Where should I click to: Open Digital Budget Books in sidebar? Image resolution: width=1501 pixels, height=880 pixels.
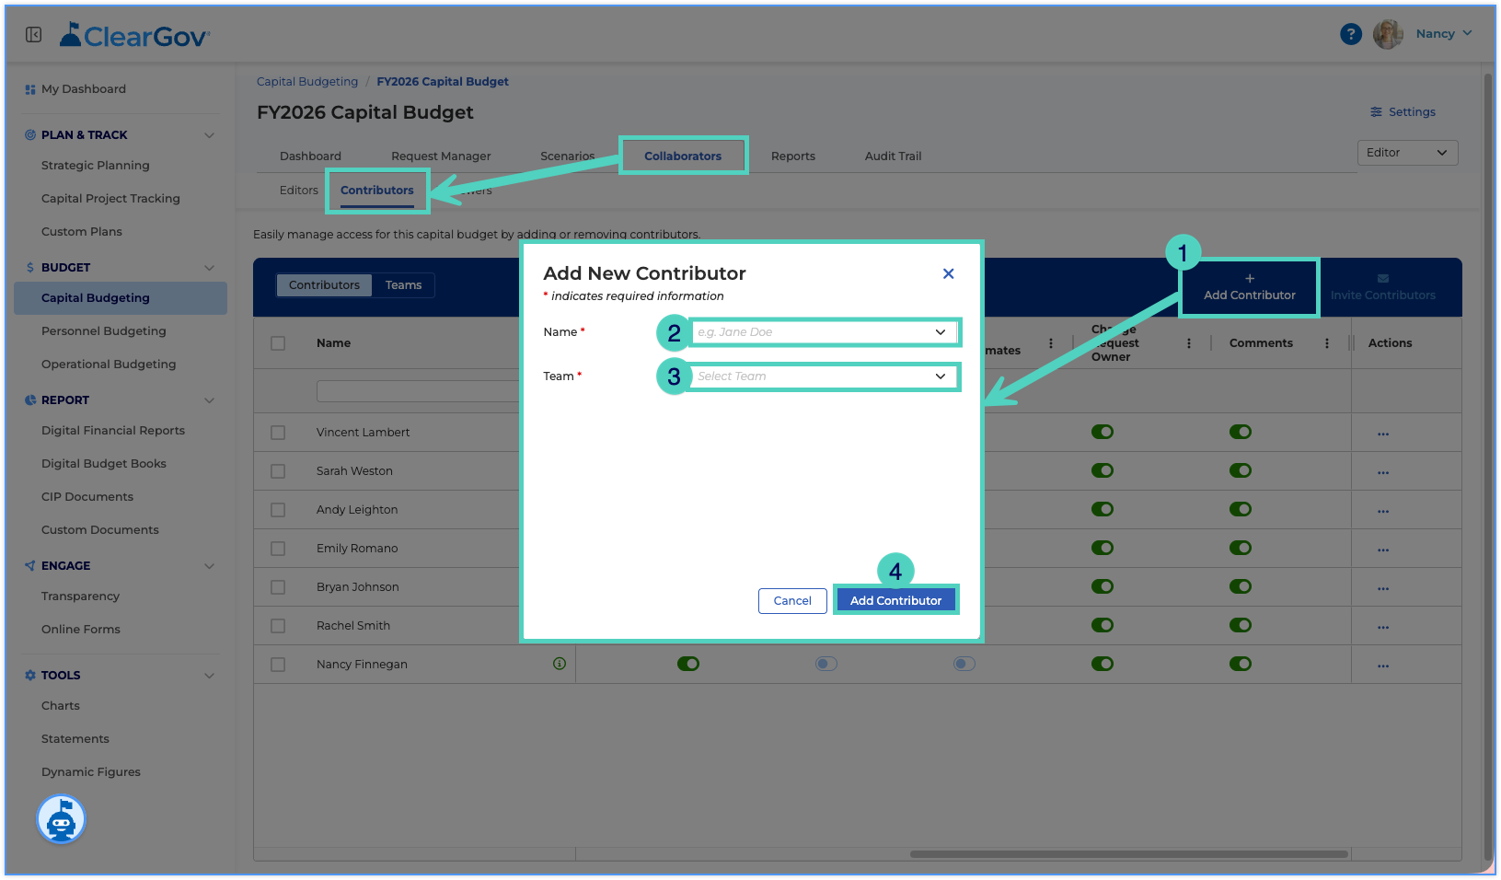coord(104,464)
